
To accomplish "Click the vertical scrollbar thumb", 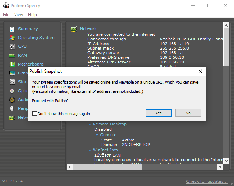I will coord(226,47).
